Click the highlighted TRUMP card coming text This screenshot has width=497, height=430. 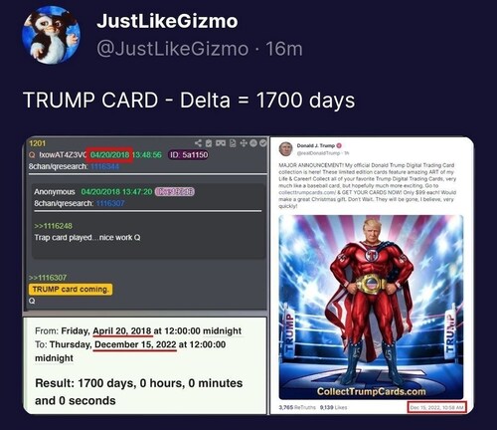(71, 289)
